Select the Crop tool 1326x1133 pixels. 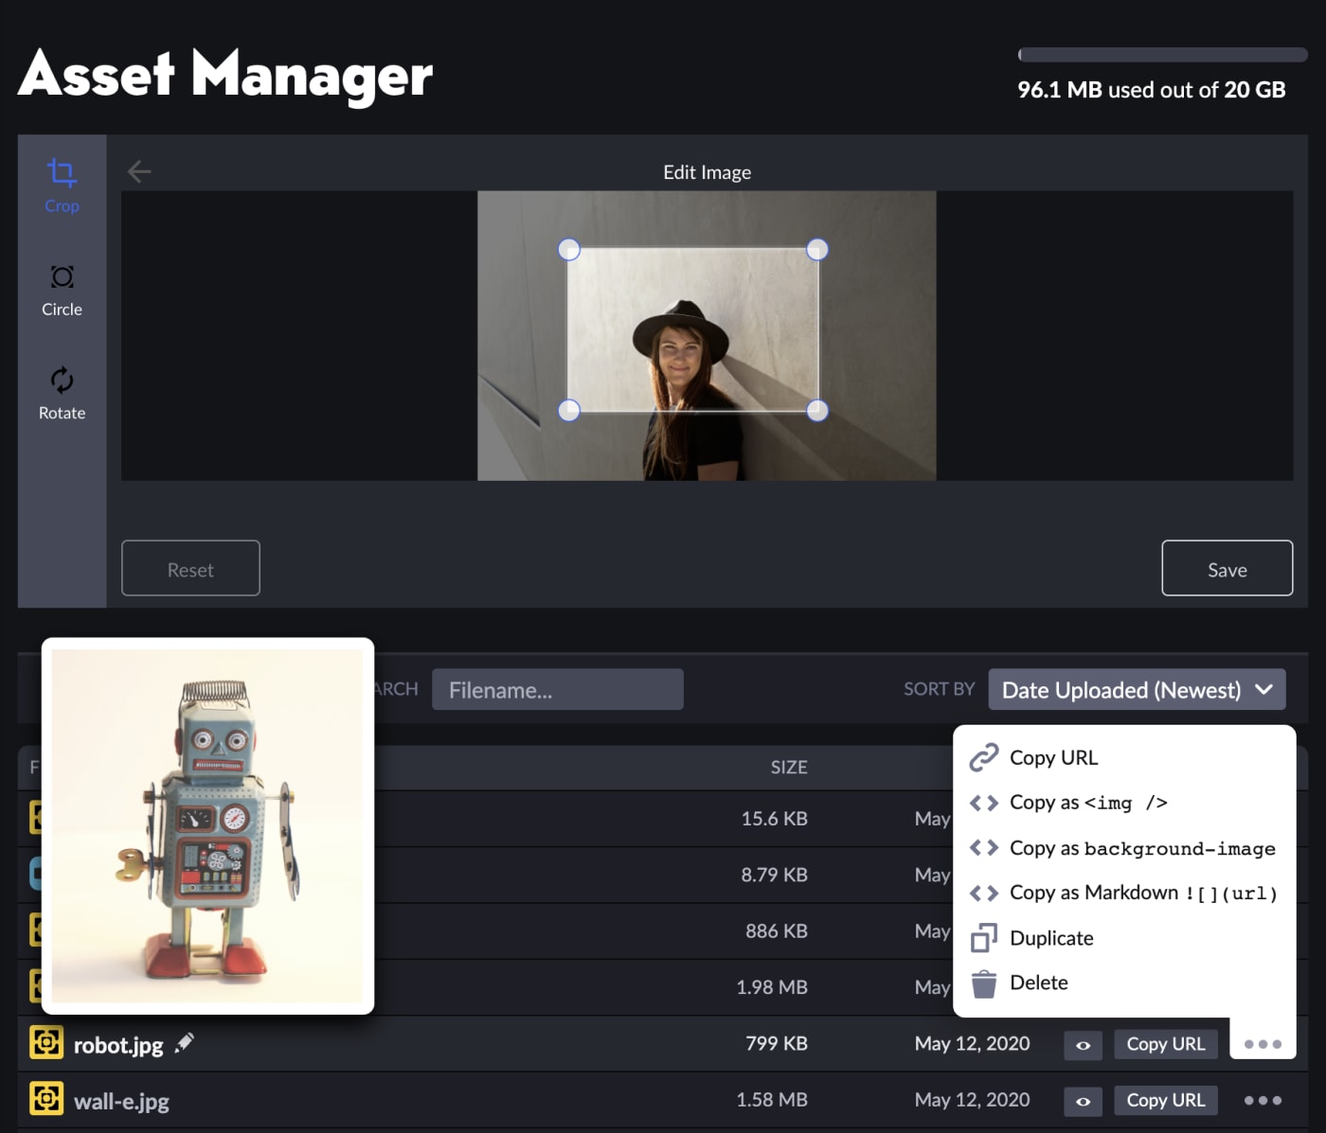click(x=61, y=185)
